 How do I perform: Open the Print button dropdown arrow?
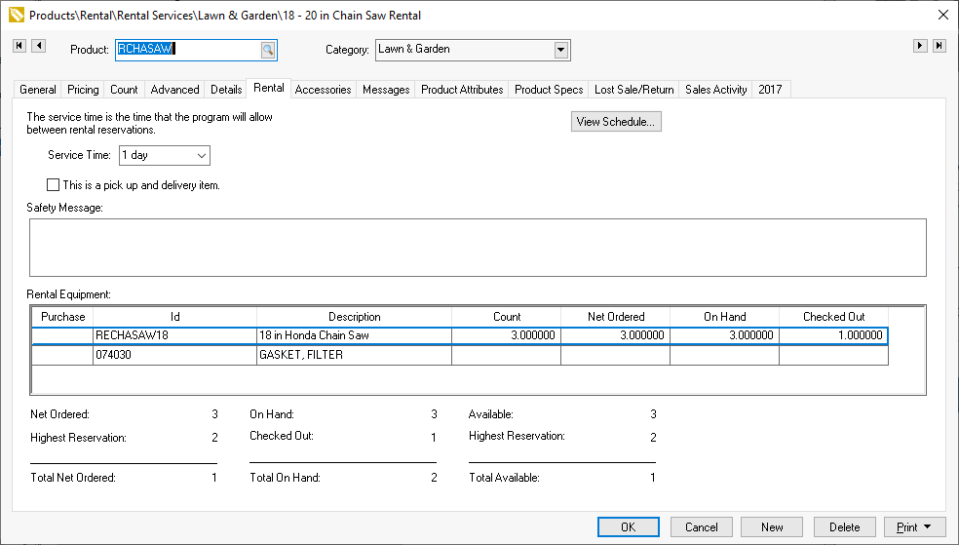(927, 527)
